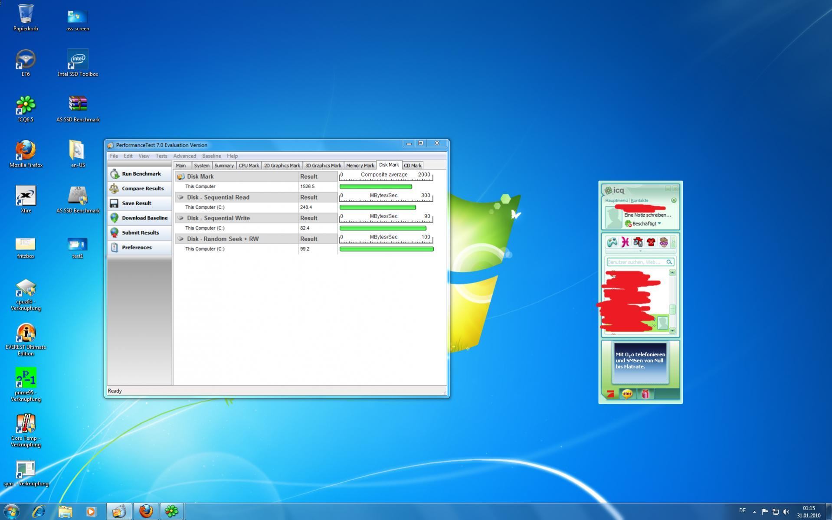Screen dimensions: 832x520
Task: Show more ICQ toolbar icons chevron
Action: click(x=674, y=242)
